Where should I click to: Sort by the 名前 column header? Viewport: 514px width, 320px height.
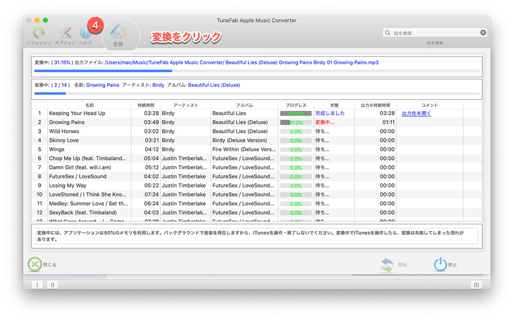89,105
